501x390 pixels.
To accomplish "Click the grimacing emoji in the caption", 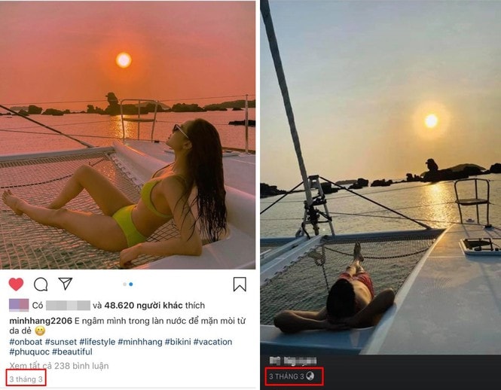I will pos(40,331).
